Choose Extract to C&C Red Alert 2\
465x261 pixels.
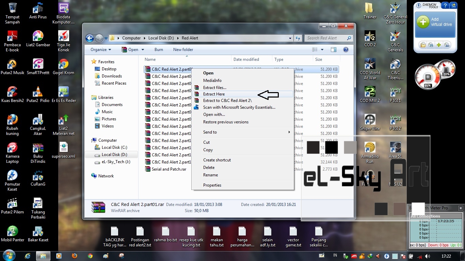click(x=243, y=101)
